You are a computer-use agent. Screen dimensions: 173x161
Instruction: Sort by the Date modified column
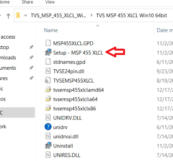165,30
